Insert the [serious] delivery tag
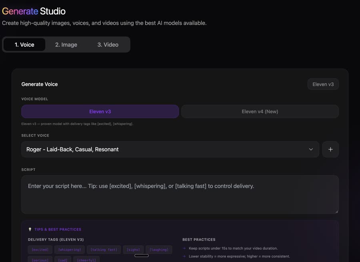Screen dimensions: 360x262 tap(40, 260)
